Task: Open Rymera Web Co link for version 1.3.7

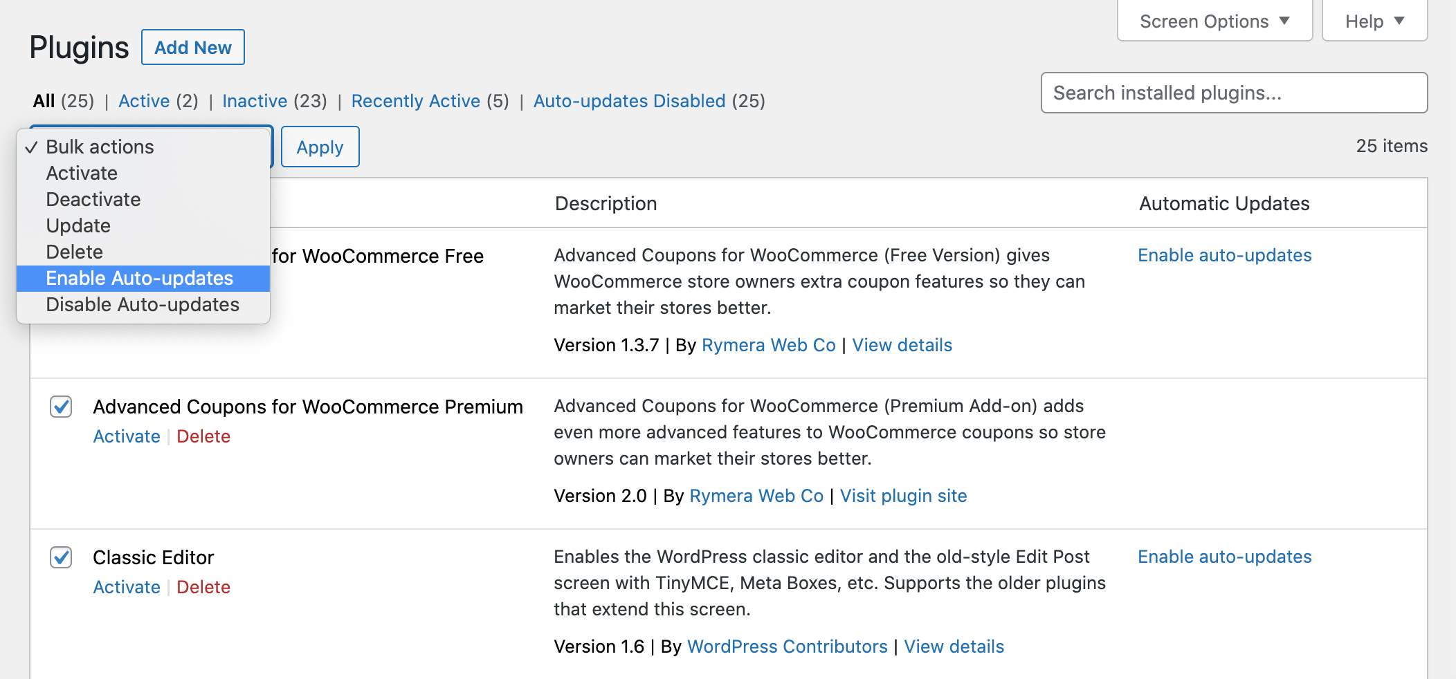Action: coord(769,345)
